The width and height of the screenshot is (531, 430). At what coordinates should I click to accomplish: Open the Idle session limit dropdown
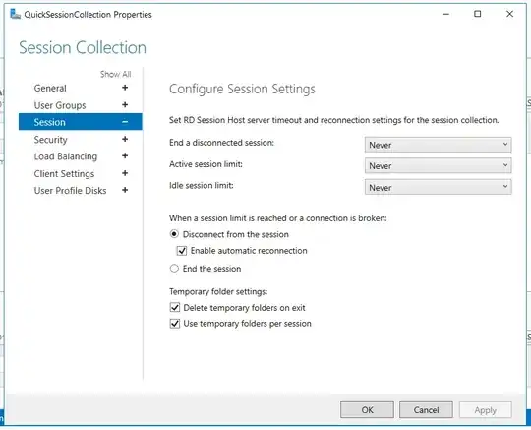click(438, 187)
